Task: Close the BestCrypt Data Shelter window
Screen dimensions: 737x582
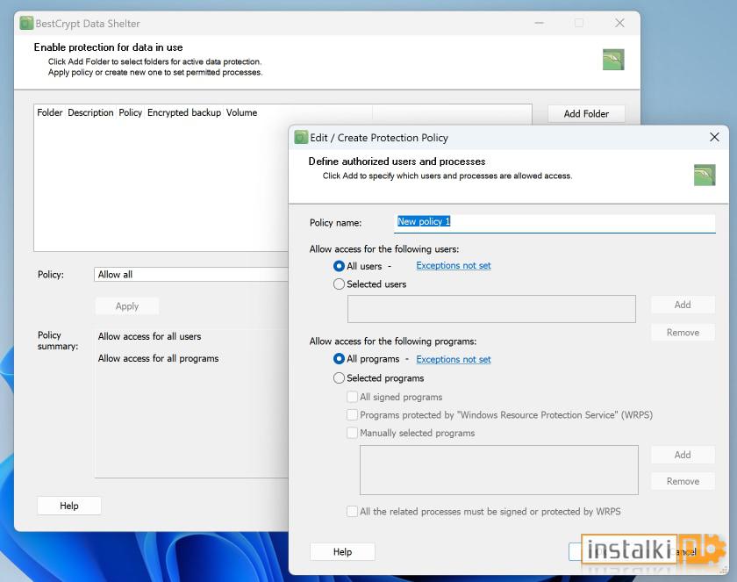Action: (620, 23)
